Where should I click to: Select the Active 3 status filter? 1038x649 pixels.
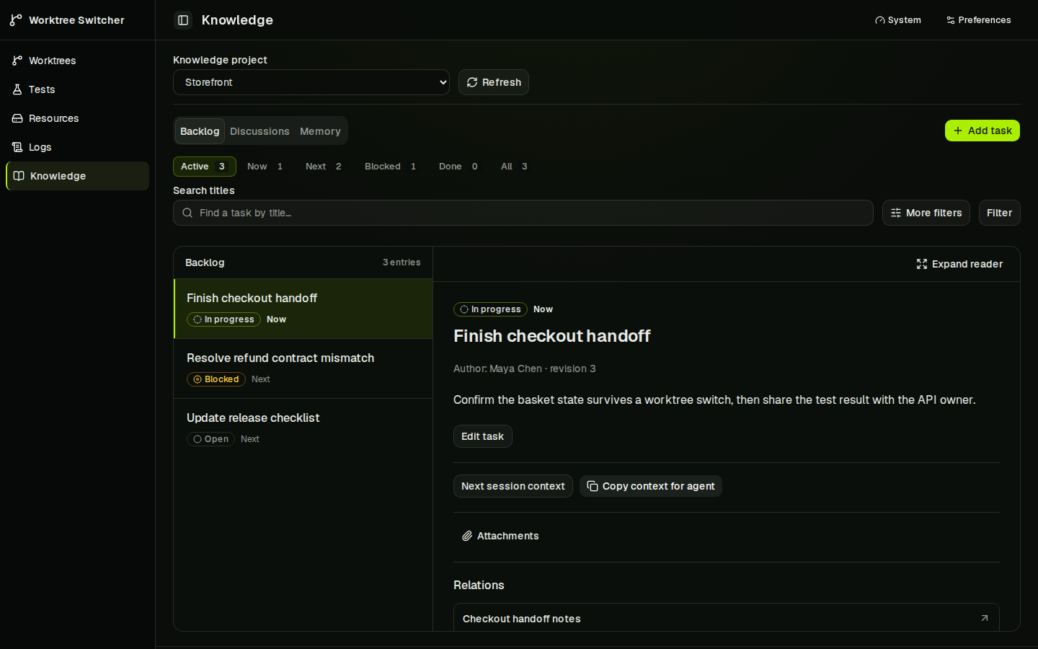coord(205,167)
